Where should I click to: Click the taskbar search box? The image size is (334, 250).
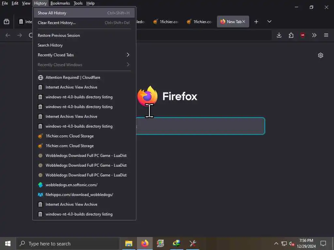(x=68, y=243)
